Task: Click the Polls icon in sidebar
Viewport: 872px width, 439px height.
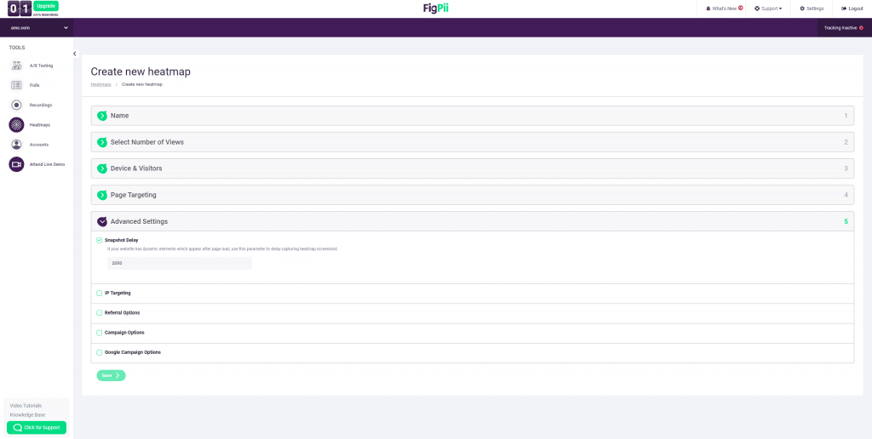Action: pyautogui.click(x=16, y=85)
